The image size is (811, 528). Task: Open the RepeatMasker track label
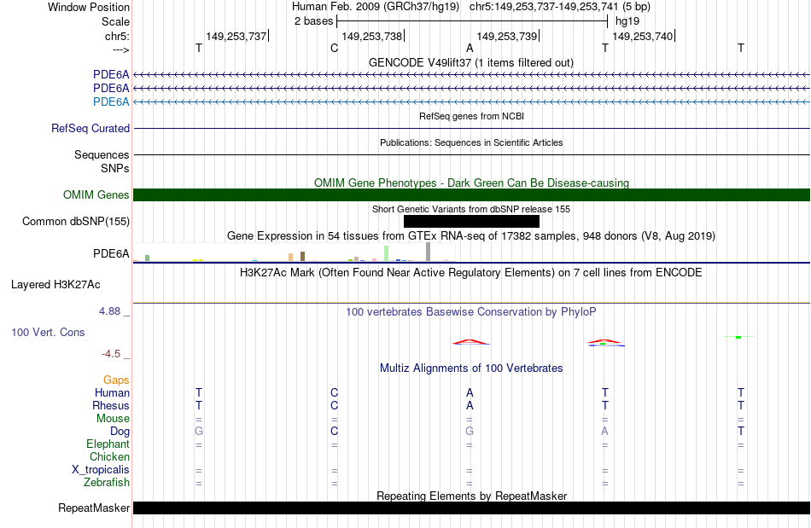click(94, 508)
